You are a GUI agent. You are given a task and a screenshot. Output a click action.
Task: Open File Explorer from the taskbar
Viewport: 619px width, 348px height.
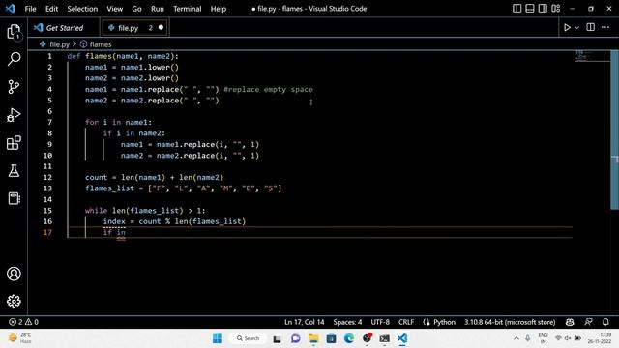313,338
